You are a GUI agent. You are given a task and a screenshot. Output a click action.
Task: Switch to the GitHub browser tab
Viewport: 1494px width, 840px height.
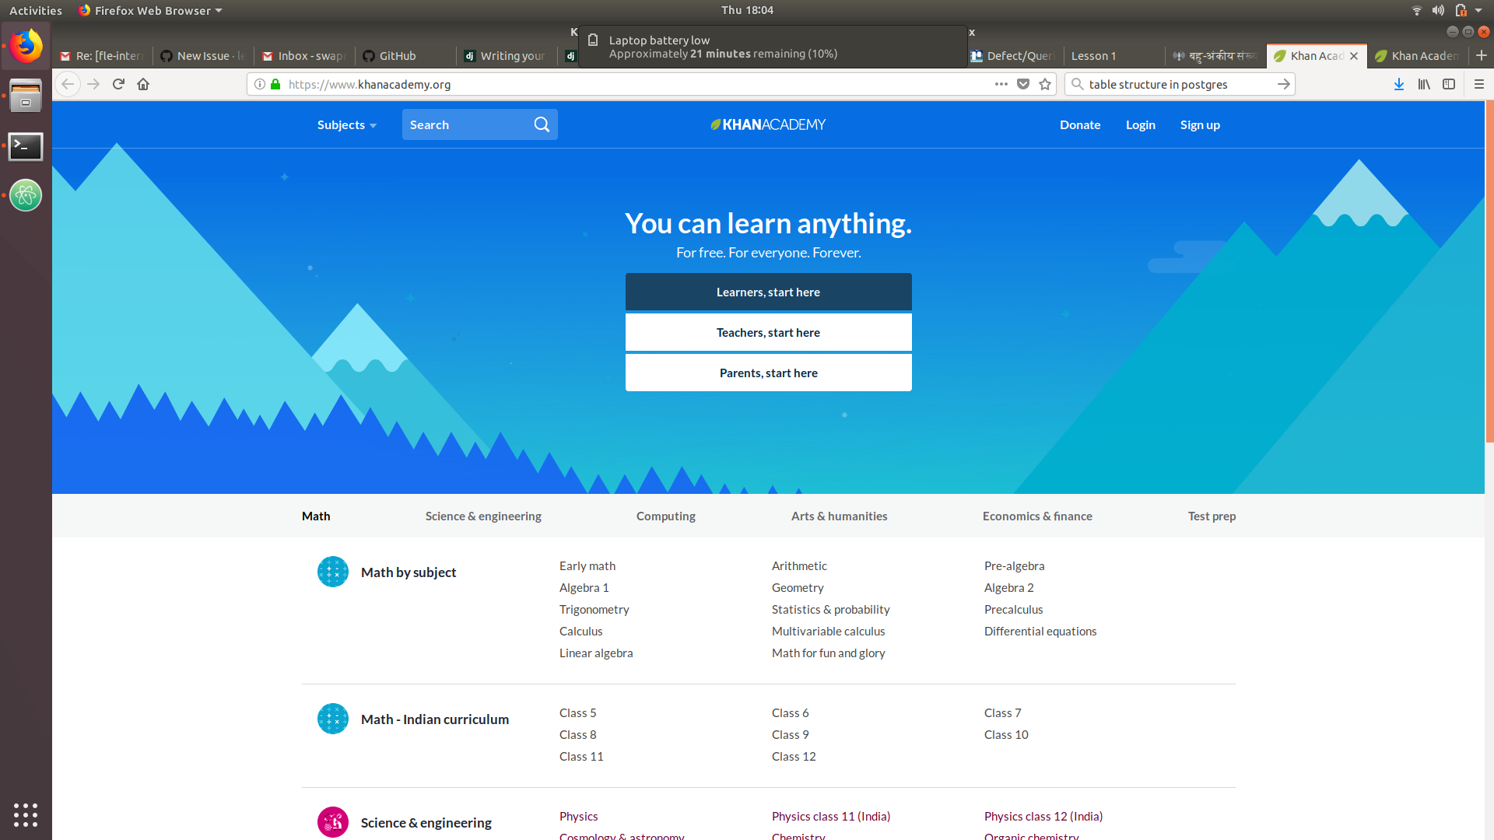[x=397, y=56]
